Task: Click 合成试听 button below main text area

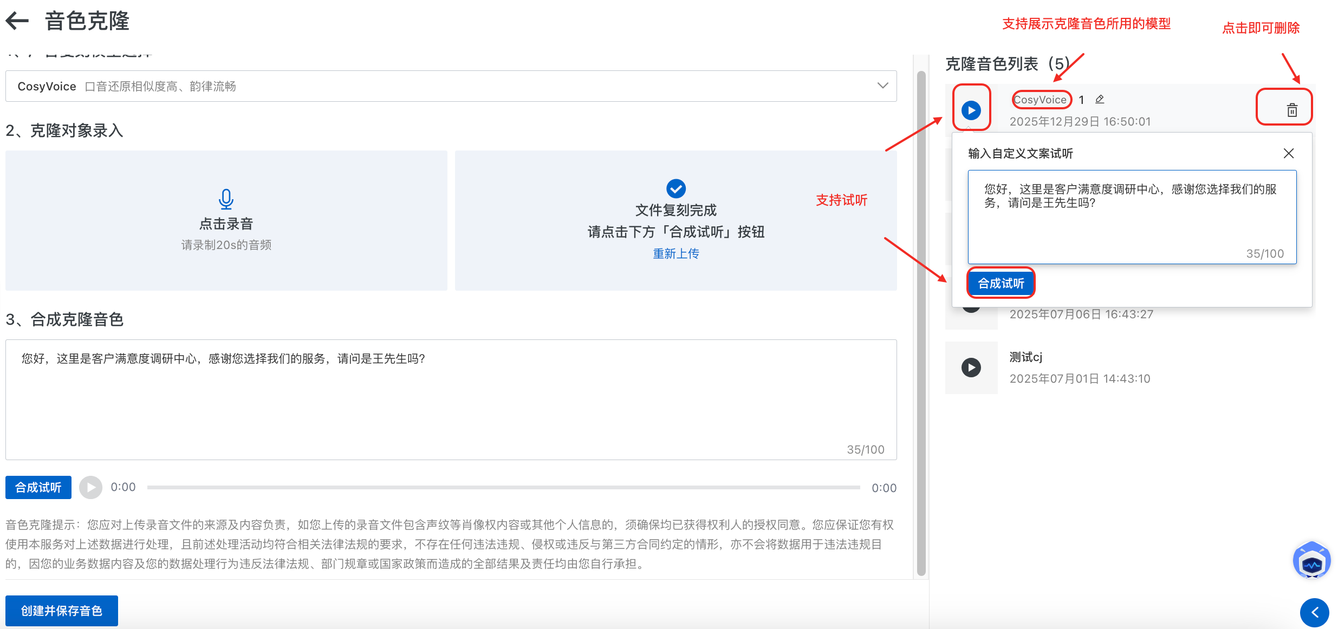Action: coord(38,488)
